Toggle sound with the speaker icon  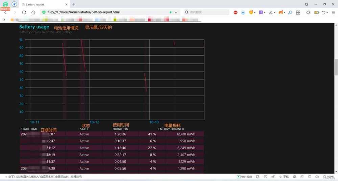(x=317, y=177)
